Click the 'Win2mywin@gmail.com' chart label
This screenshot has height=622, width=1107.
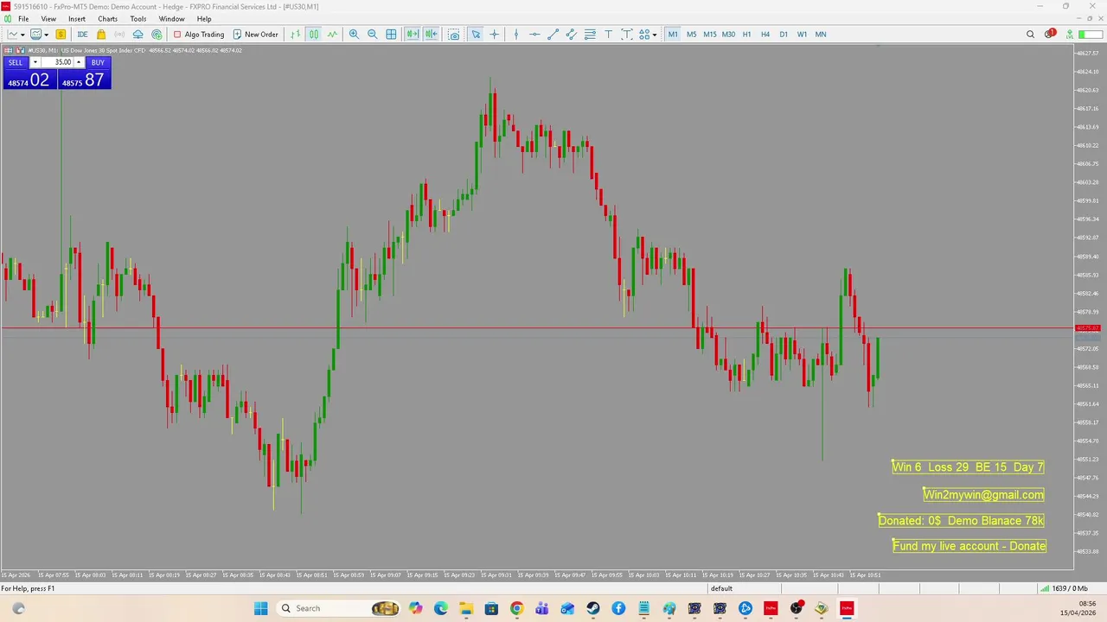[983, 495]
